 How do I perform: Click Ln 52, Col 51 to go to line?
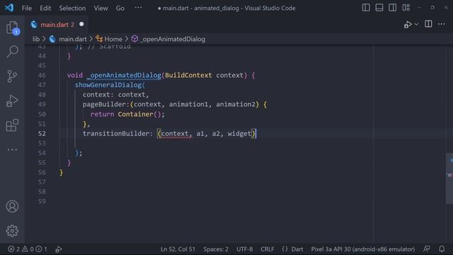178,249
